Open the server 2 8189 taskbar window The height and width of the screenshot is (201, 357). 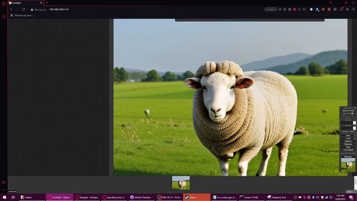(x=252, y=197)
